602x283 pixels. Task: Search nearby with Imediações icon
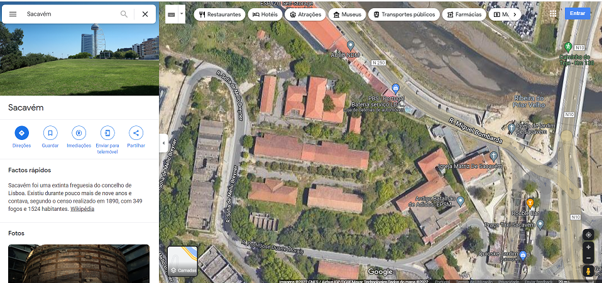click(79, 133)
